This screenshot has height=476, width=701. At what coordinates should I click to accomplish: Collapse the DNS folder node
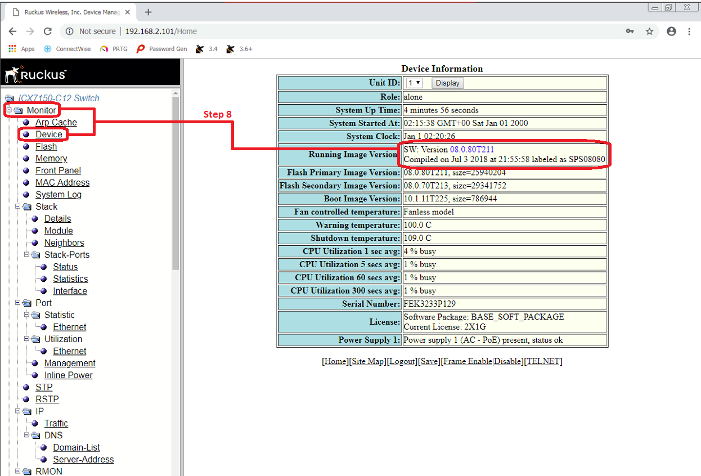tap(28, 435)
